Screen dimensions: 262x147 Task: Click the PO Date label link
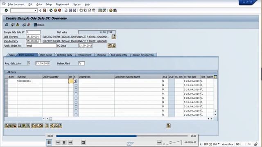62,46
